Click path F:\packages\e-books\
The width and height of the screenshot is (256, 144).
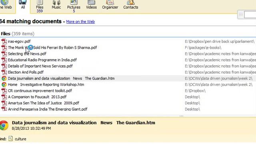(203, 48)
